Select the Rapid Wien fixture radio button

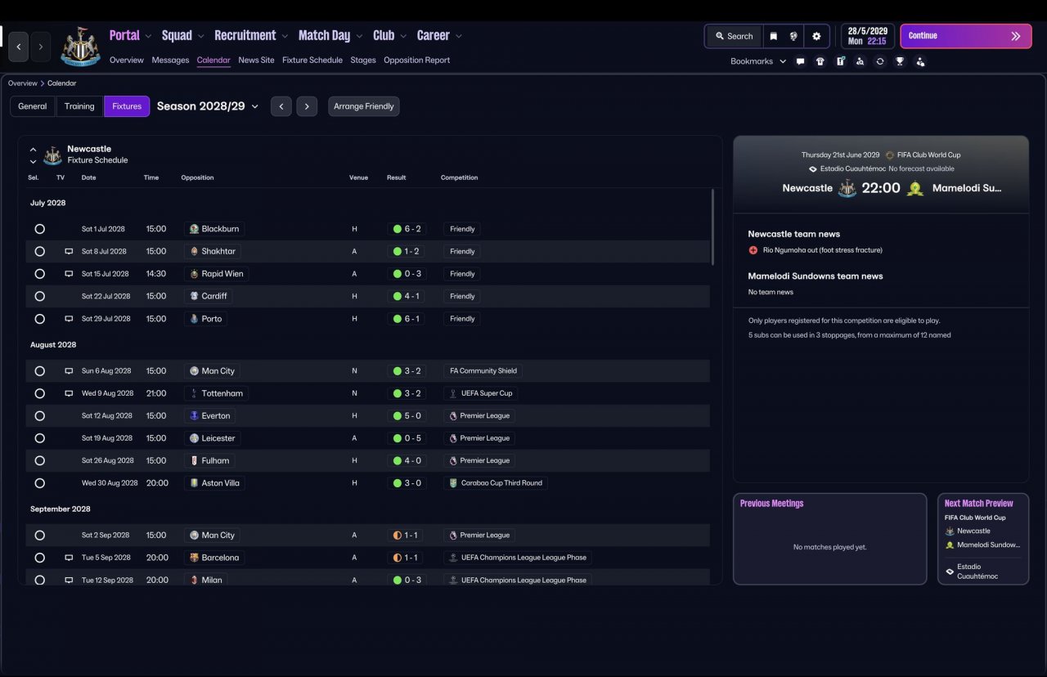point(39,274)
